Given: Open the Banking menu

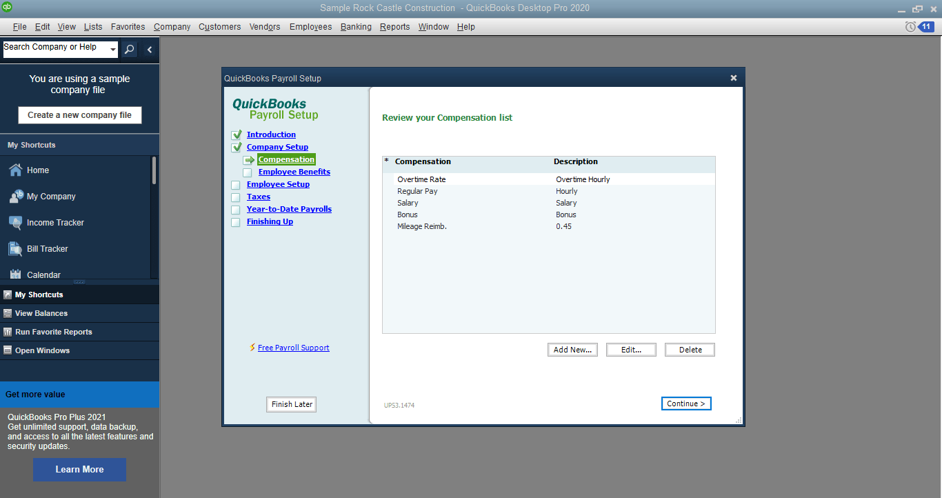Looking at the screenshot, I should point(356,27).
